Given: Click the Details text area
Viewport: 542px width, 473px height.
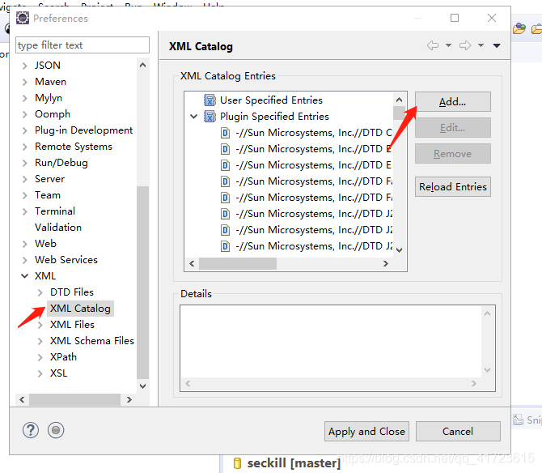Looking at the screenshot, I should (331, 342).
